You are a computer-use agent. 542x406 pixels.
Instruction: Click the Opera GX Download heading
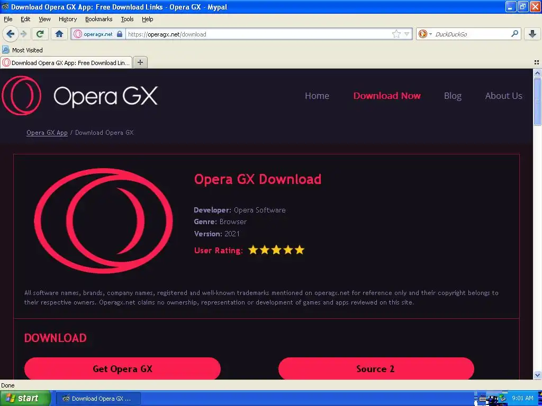click(x=258, y=179)
